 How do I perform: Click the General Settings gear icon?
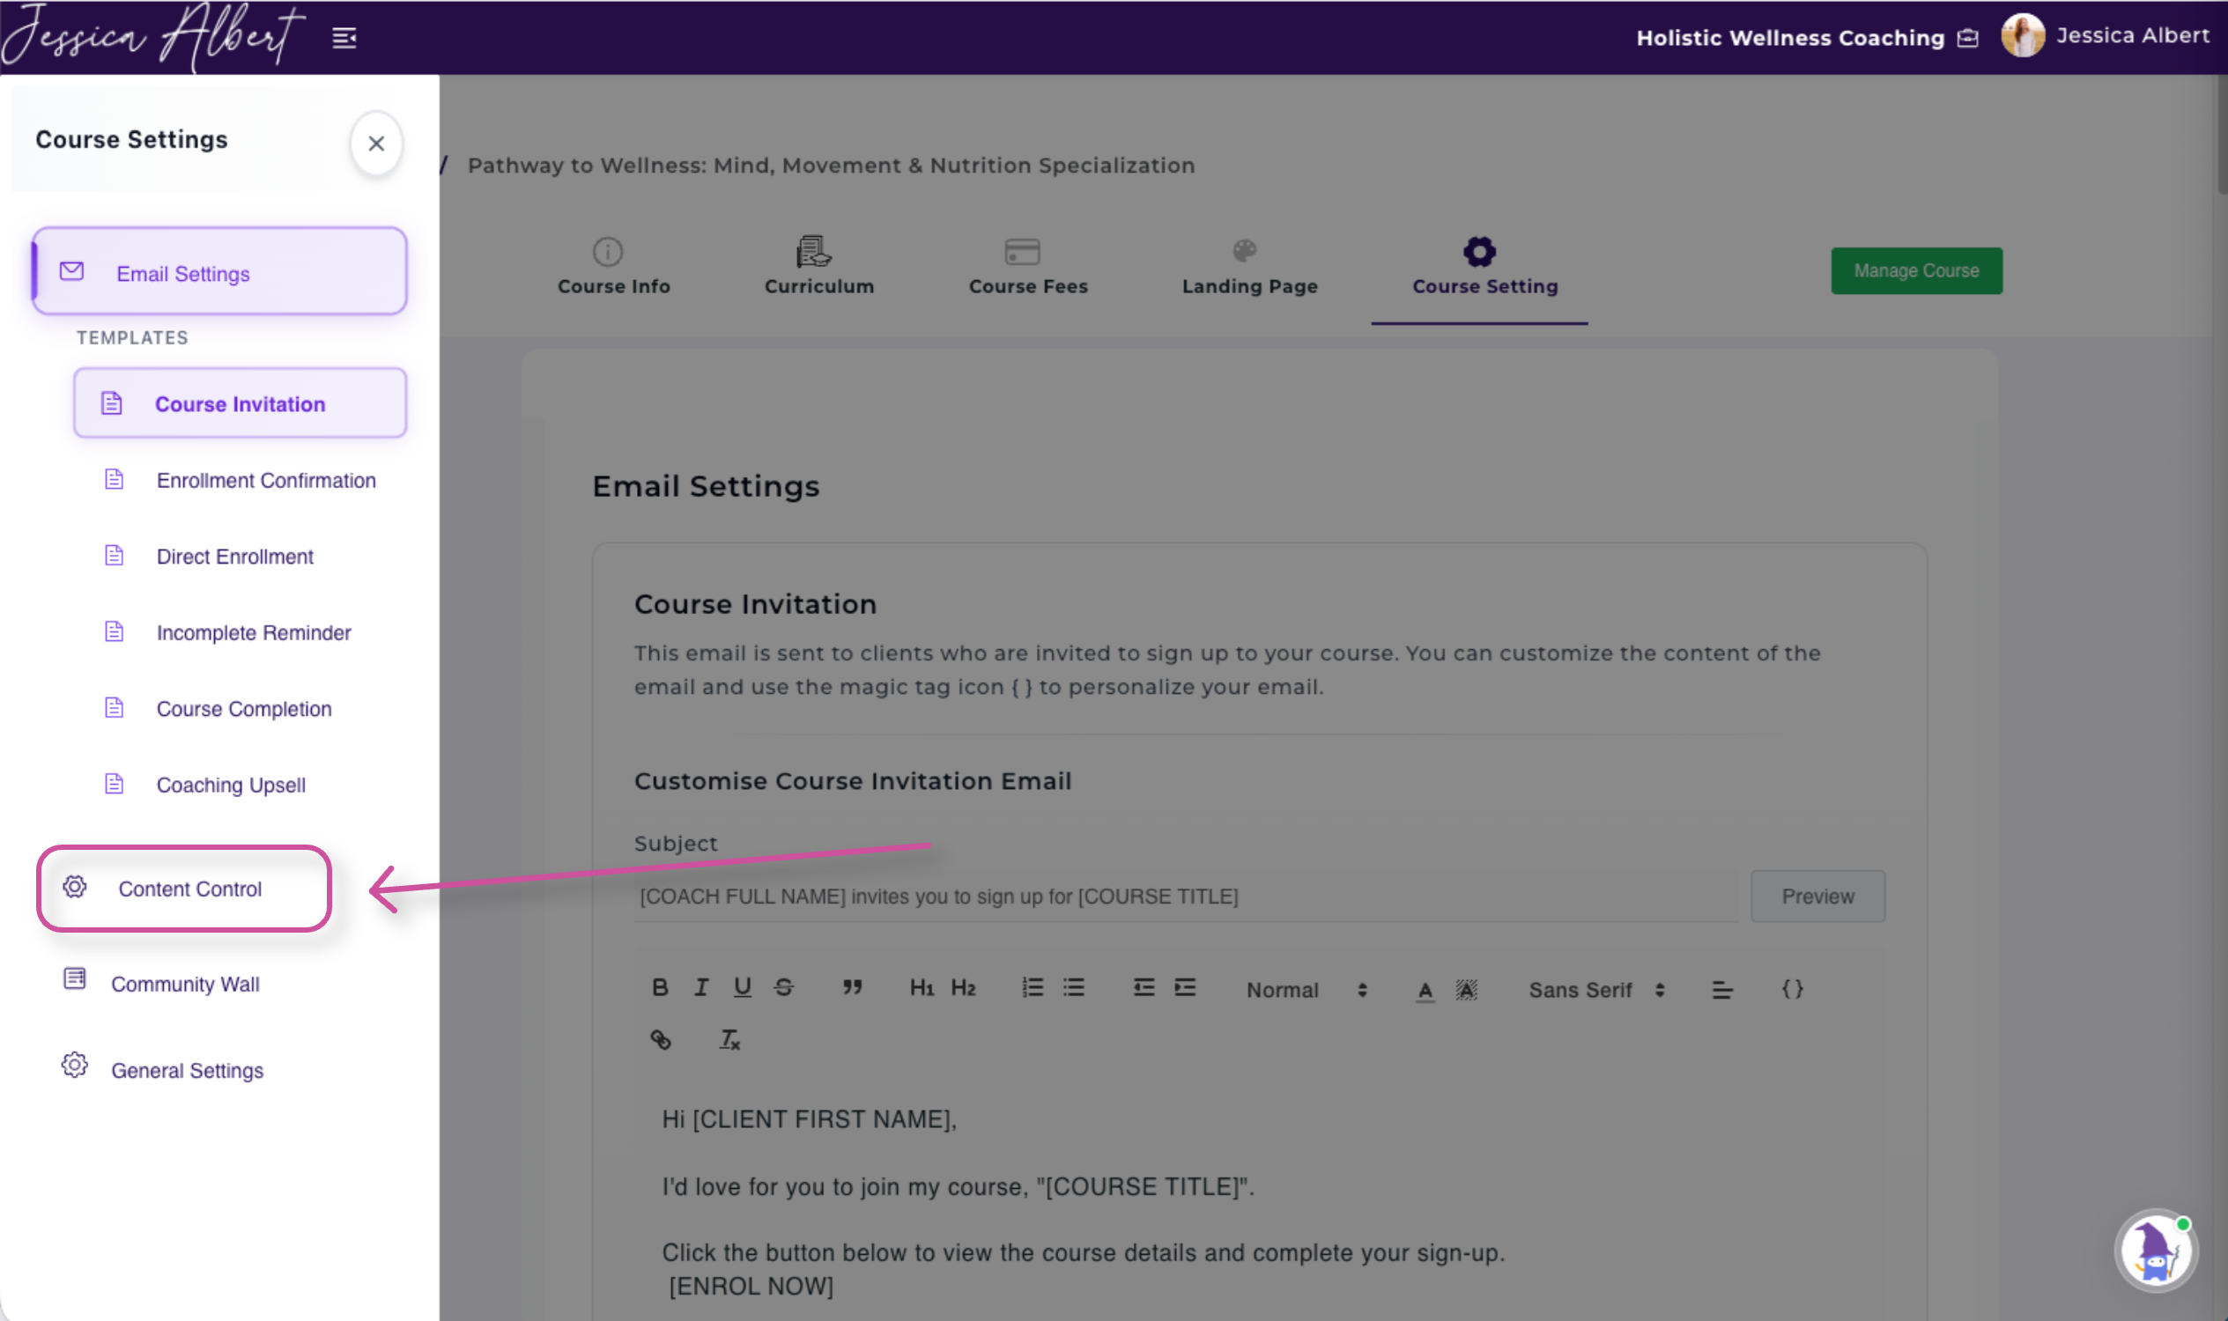coord(75,1065)
